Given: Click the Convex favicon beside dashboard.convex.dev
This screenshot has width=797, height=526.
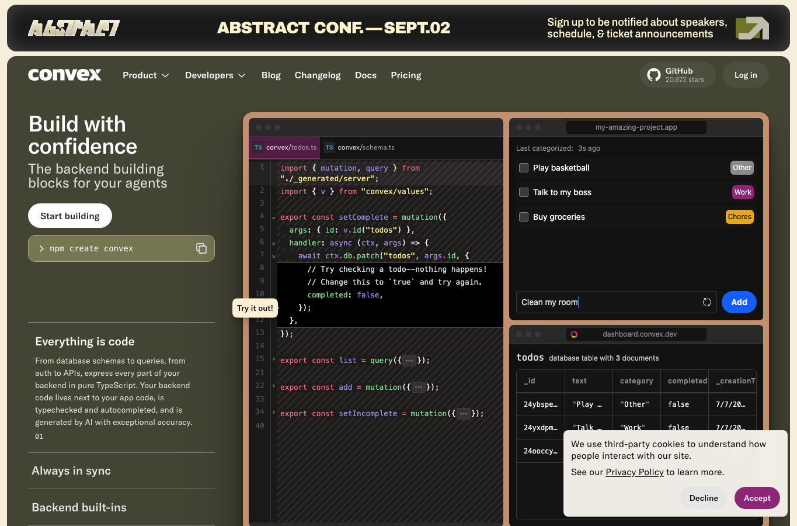Looking at the screenshot, I should click(x=574, y=334).
